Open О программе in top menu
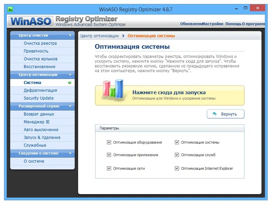Viewport: 271px width, 206px height. point(253,24)
